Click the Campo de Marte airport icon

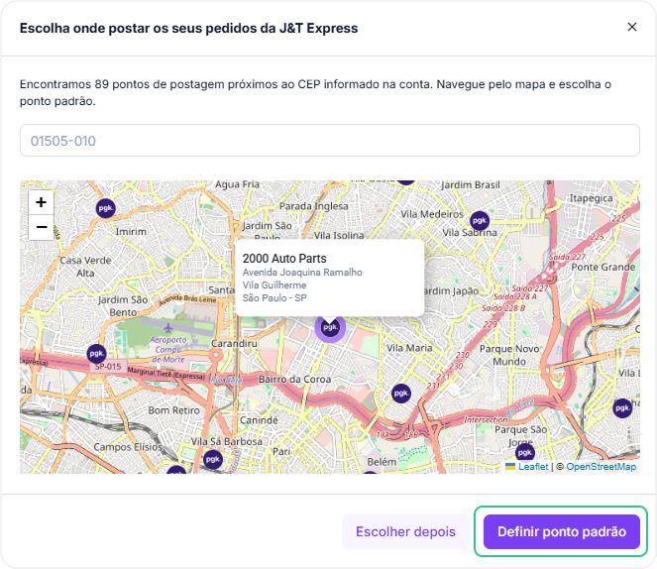coord(168,326)
